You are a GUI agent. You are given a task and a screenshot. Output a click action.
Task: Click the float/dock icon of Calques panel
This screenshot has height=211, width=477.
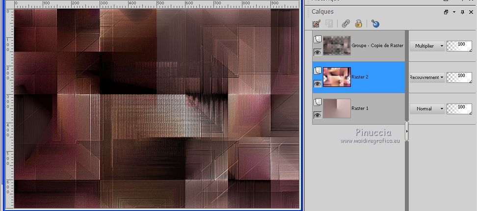pos(446,12)
